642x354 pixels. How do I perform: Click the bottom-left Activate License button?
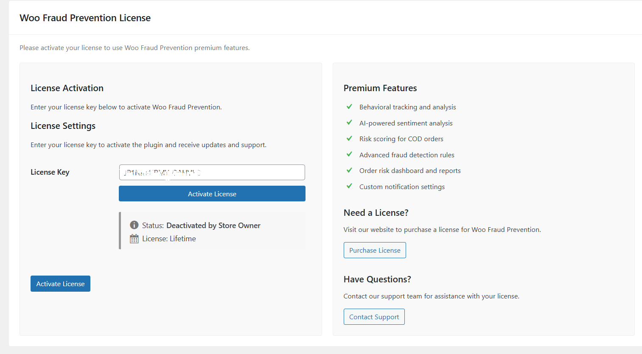point(60,283)
